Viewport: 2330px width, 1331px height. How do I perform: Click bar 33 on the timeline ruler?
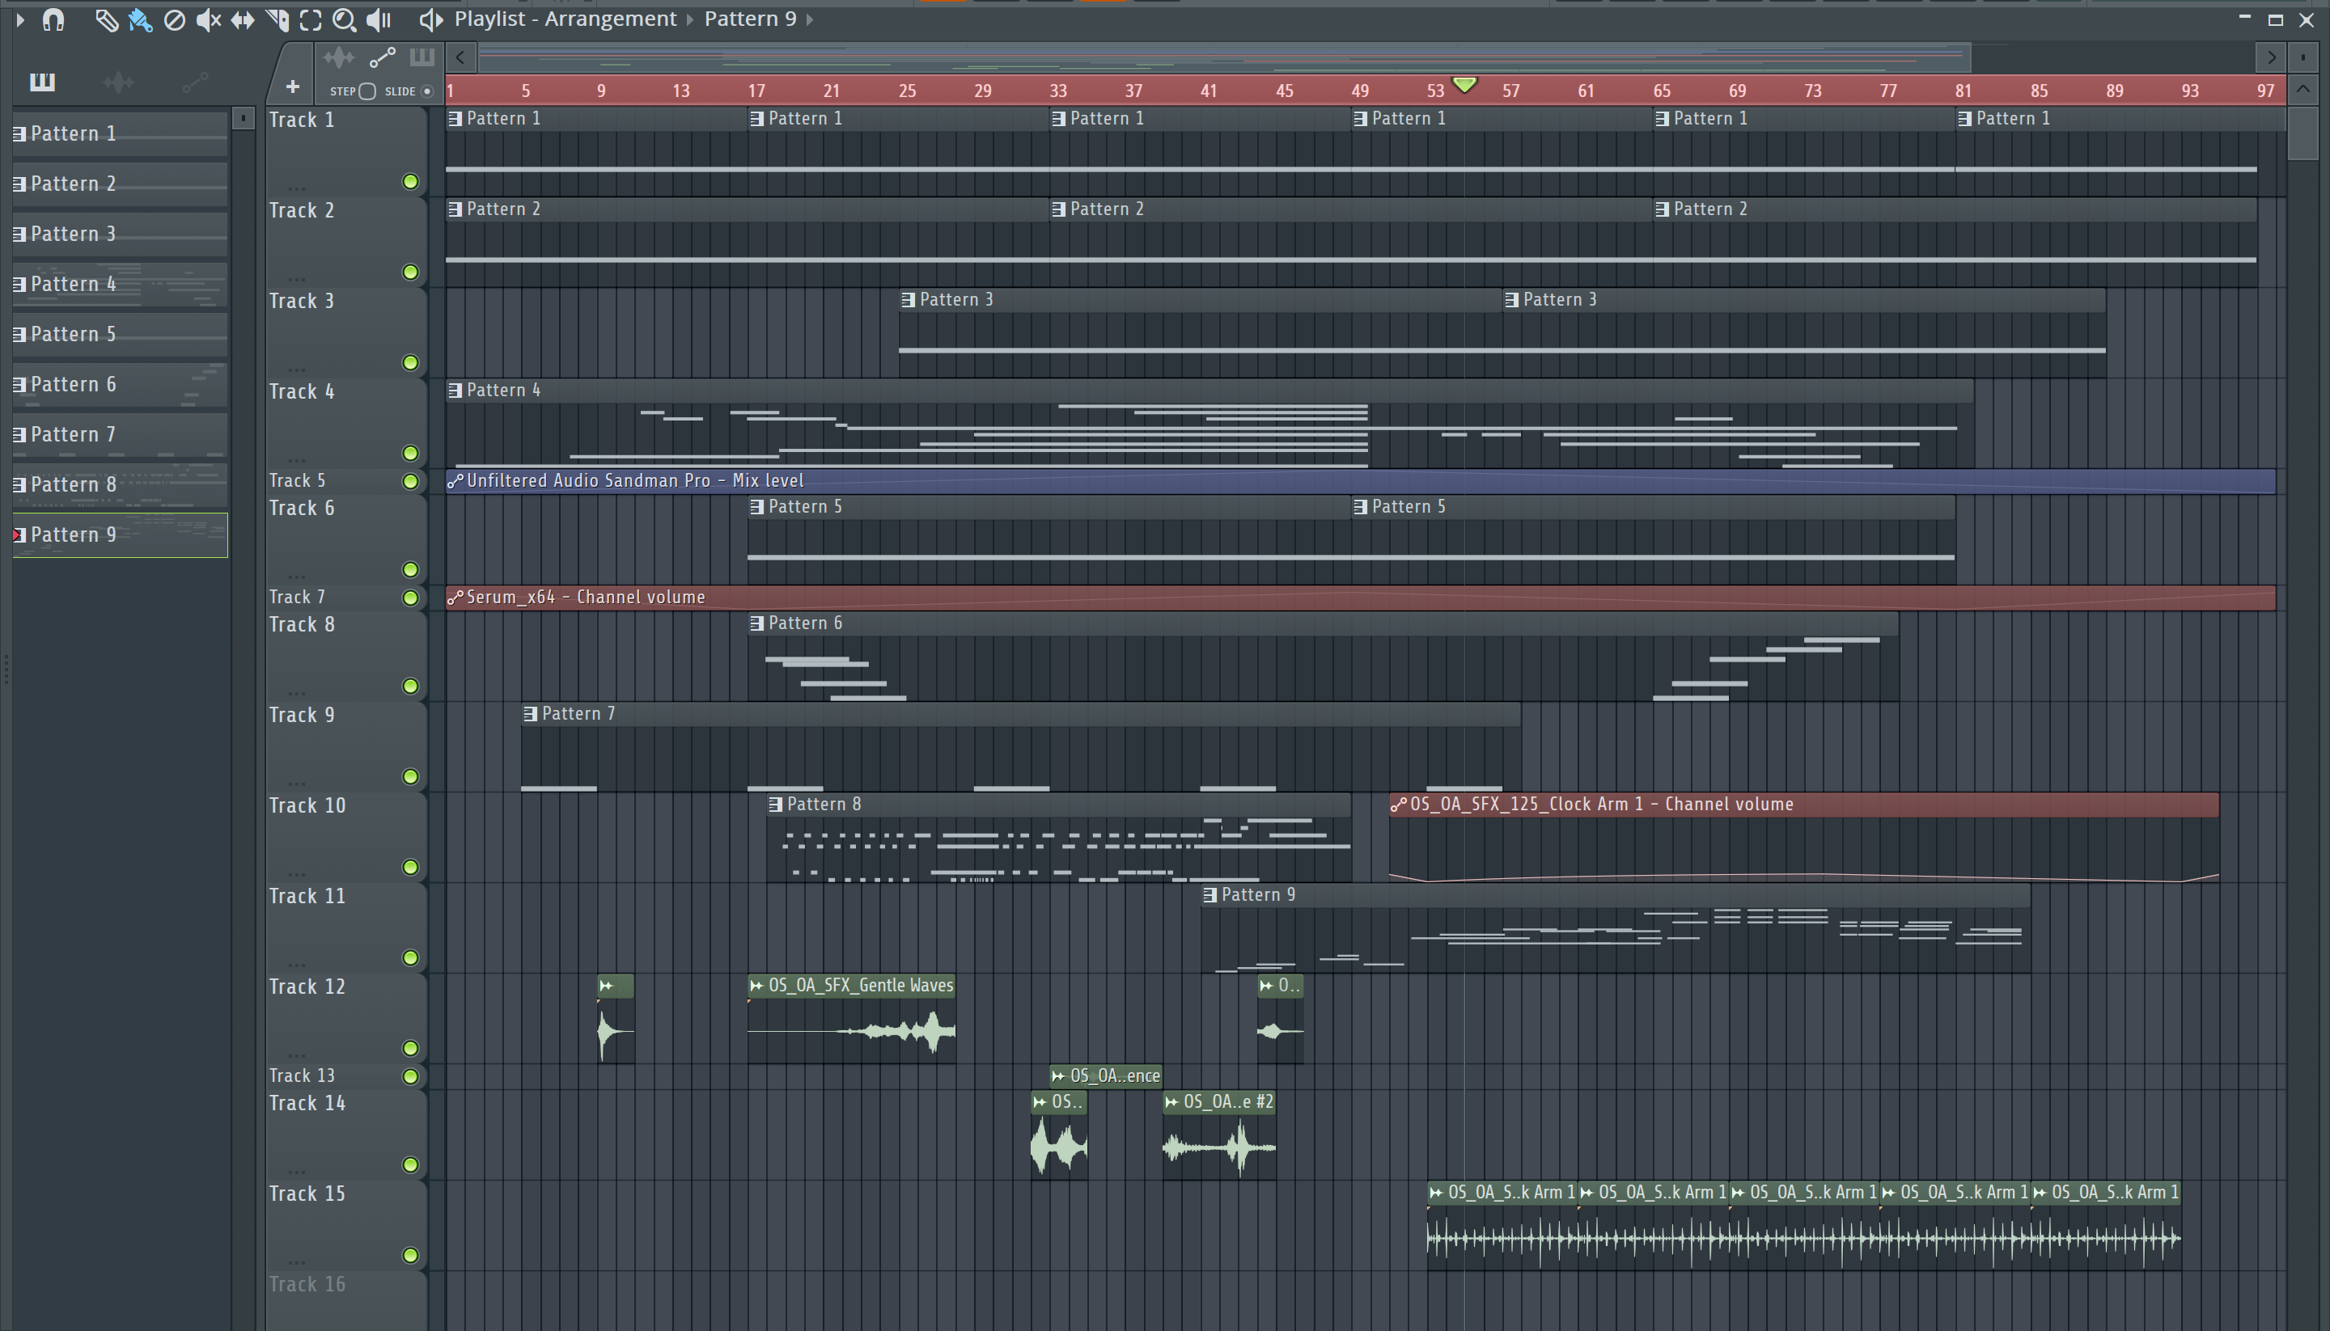coord(1058,91)
